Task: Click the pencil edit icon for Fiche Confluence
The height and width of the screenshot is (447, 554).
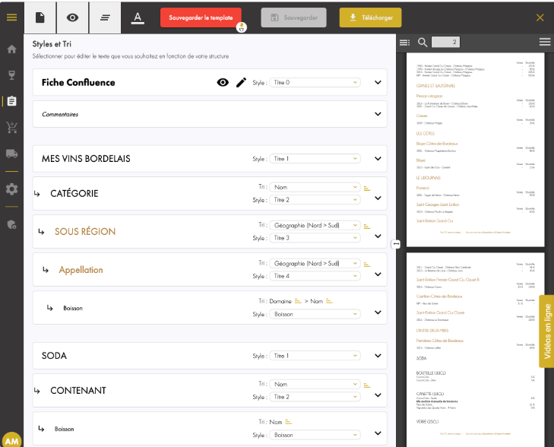Action: click(x=241, y=82)
